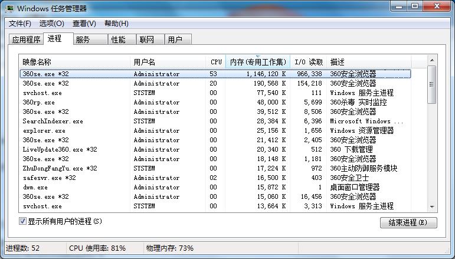Sort by CPU column header
Image resolution: width=455 pixels, height=259 pixels.
click(x=215, y=62)
